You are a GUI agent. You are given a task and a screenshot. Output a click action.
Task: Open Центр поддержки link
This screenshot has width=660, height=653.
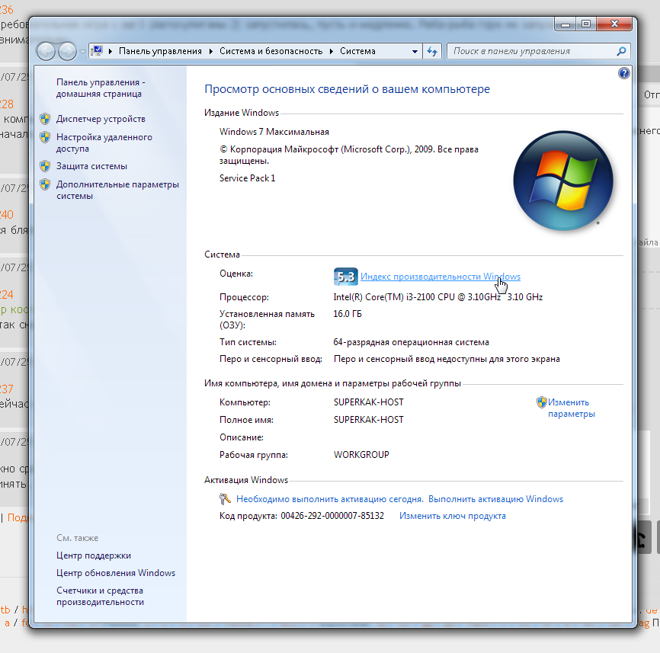(x=94, y=555)
